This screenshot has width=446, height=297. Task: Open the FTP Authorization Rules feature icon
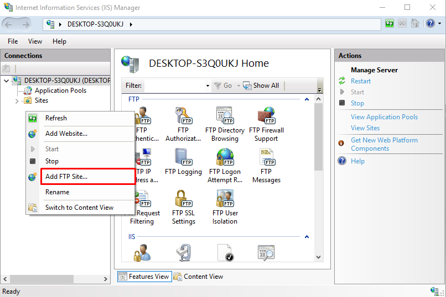coord(183,116)
